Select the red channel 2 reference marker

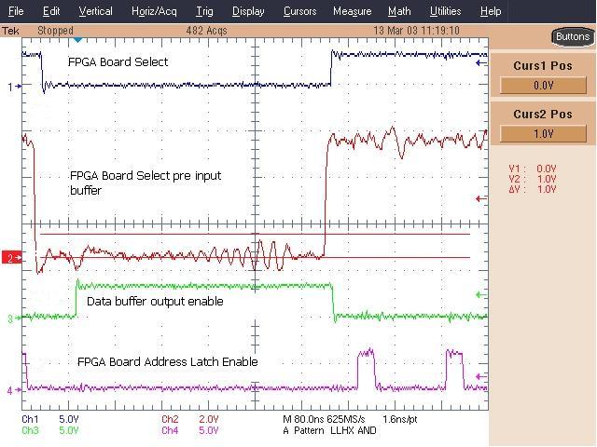[x=10, y=258]
